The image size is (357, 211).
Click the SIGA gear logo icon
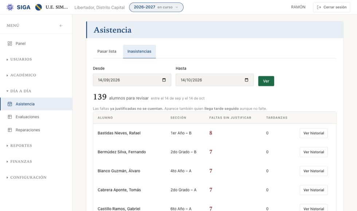click(10, 7)
